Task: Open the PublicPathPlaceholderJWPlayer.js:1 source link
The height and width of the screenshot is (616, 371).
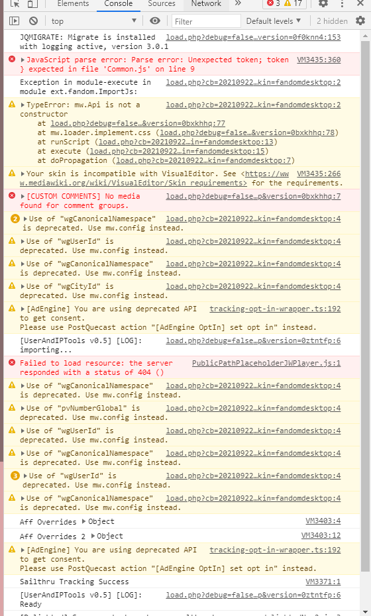Action: click(x=266, y=363)
